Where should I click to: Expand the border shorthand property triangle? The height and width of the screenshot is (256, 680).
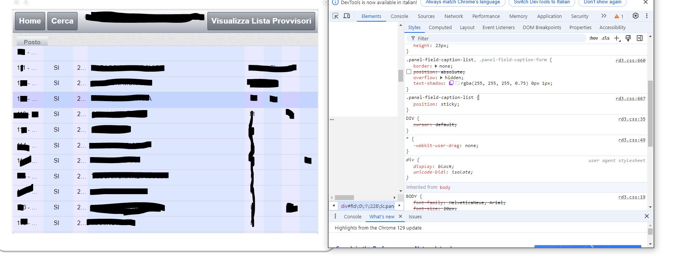[436, 66]
